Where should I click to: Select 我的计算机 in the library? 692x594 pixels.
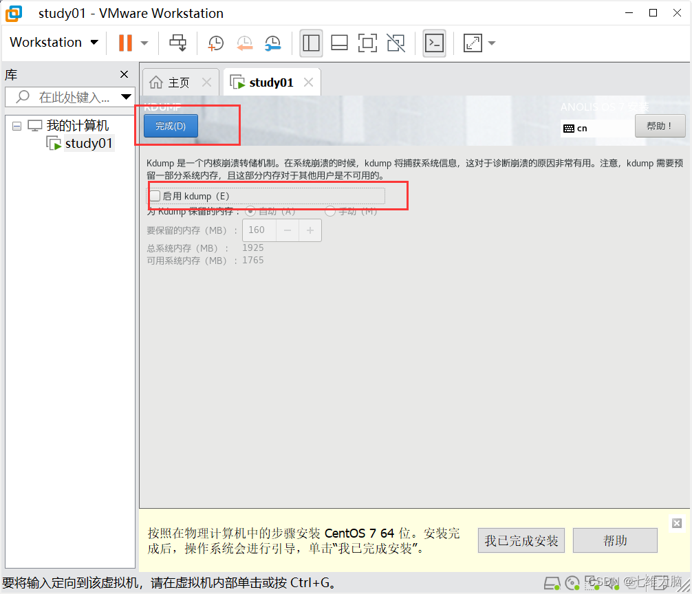(78, 126)
